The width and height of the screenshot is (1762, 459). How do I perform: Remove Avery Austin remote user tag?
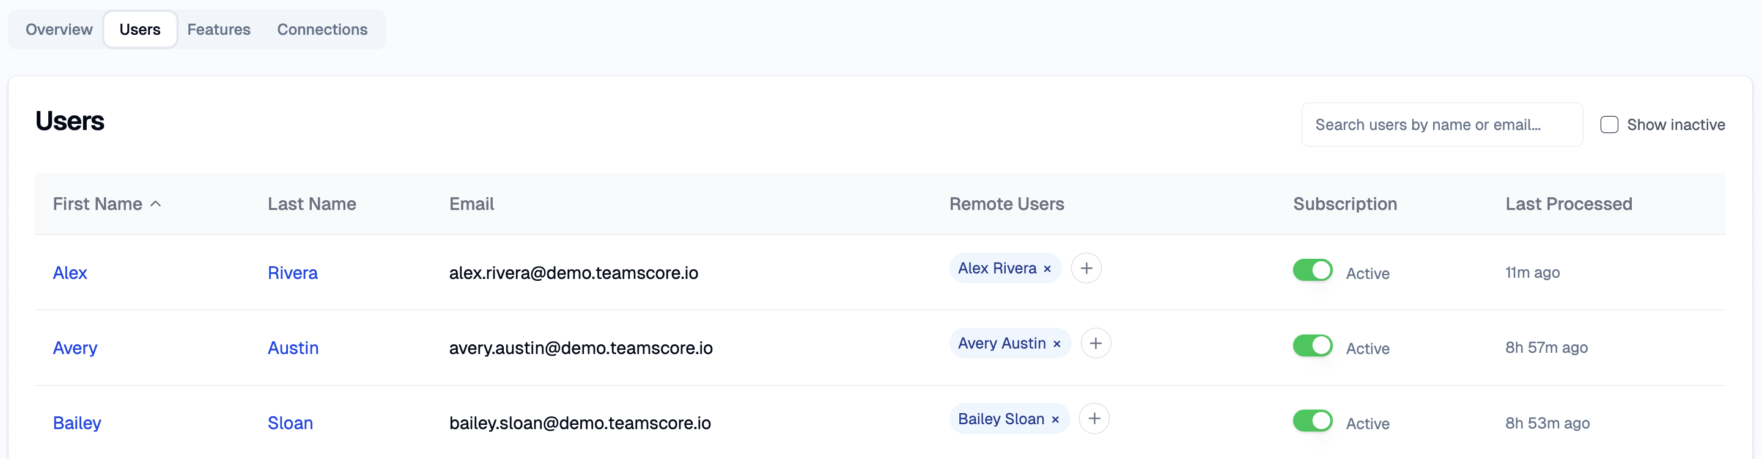click(x=1056, y=344)
